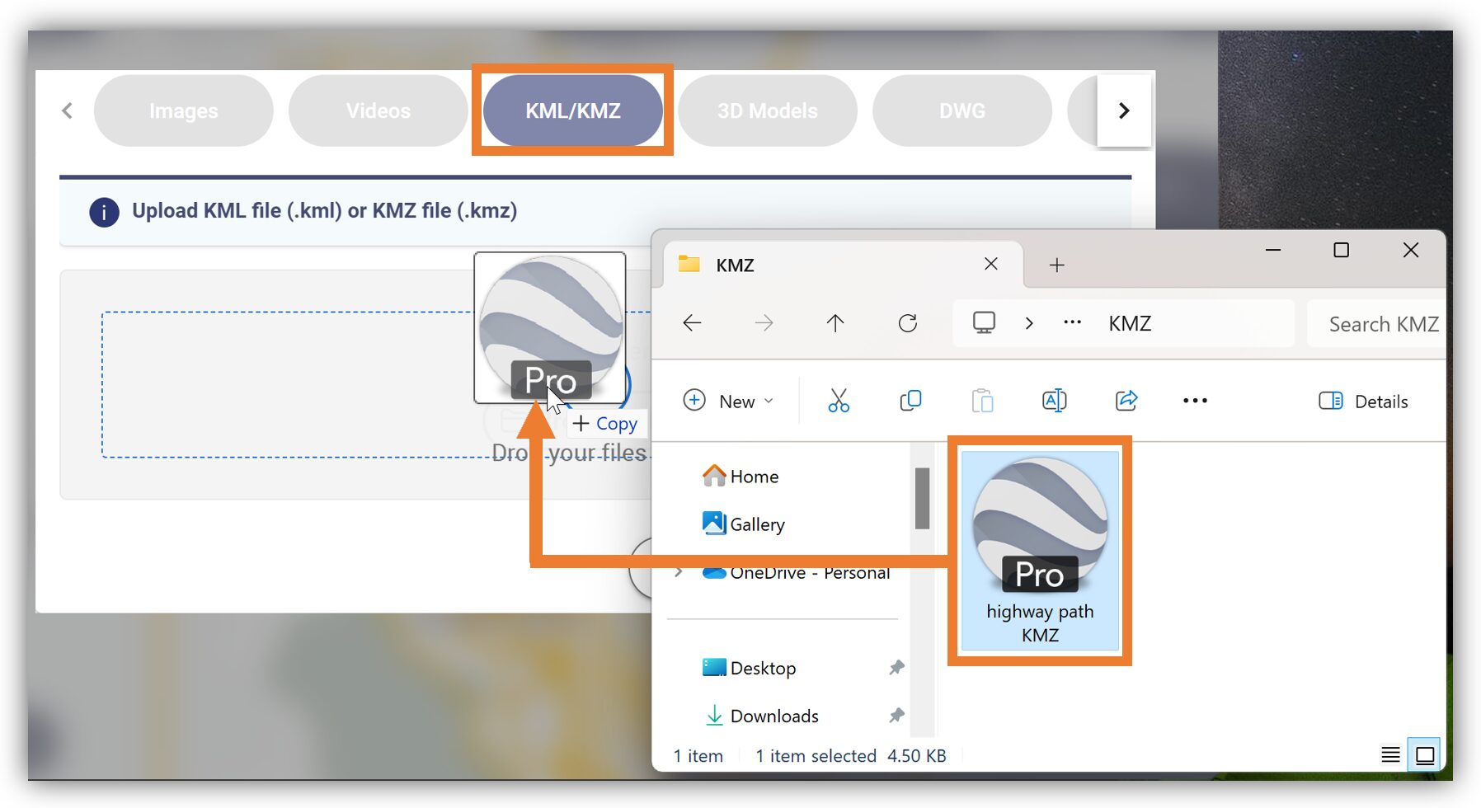Refresh the KMZ folder view
Viewport: 1481px width, 808px height.
pyautogui.click(x=908, y=323)
